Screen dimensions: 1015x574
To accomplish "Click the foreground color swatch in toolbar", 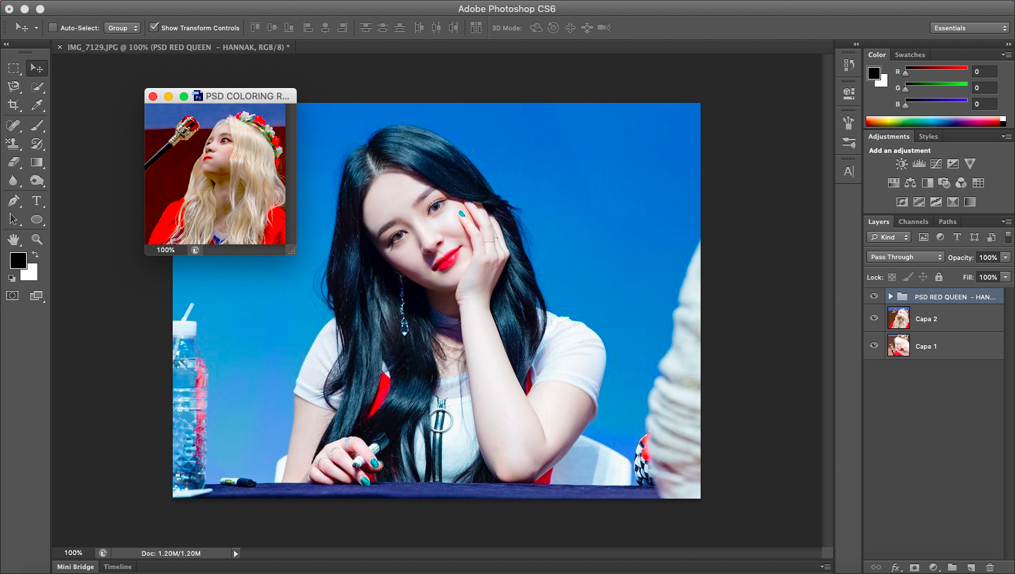I will pos(18,261).
